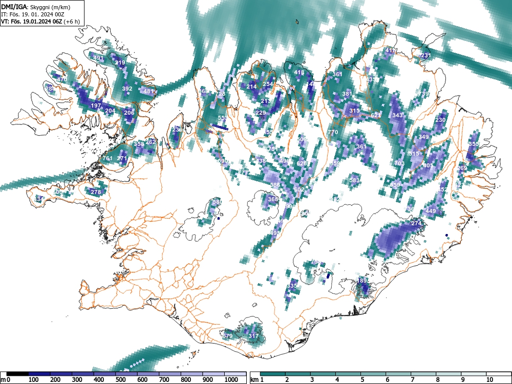This screenshot has height=384, width=512.
Task: Select the 1–2 km dark teal swatch
Action: tap(273, 374)
